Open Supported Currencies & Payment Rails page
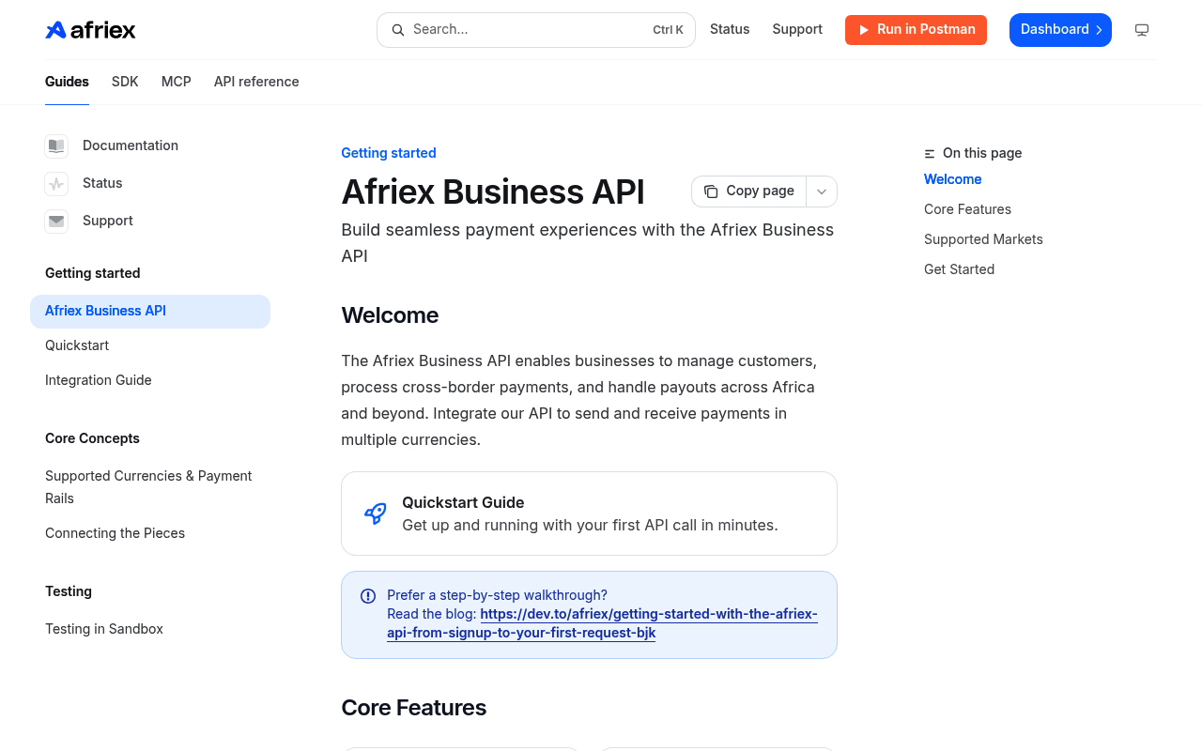 (150, 487)
